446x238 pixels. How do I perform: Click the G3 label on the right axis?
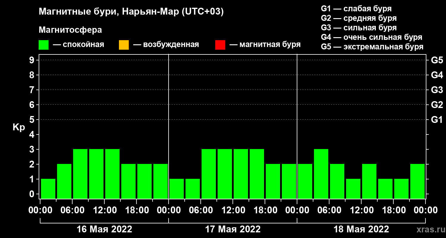tap(437, 90)
